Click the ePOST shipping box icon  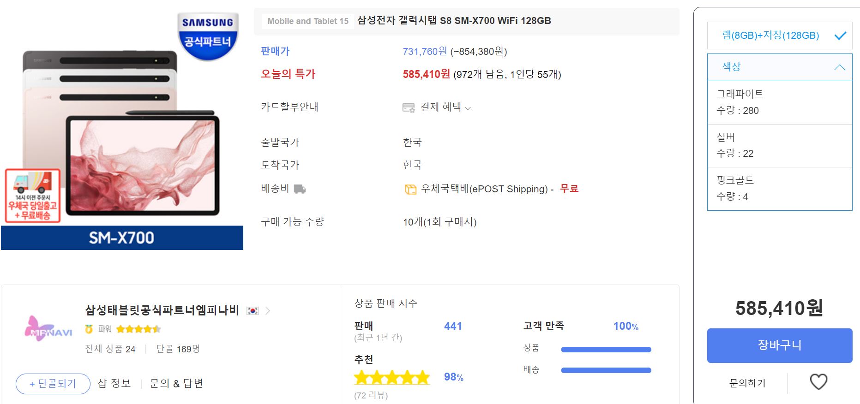[x=410, y=190]
